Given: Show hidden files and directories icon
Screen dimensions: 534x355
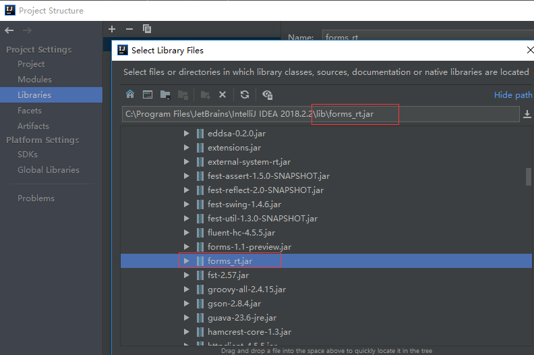Looking at the screenshot, I should pyautogui.click(x=268, y=94).
